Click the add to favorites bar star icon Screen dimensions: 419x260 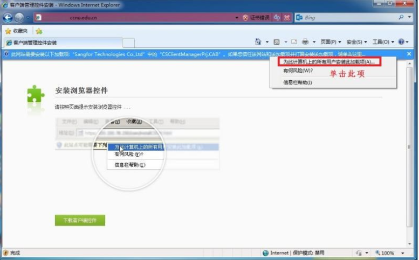tap(39, 31)
